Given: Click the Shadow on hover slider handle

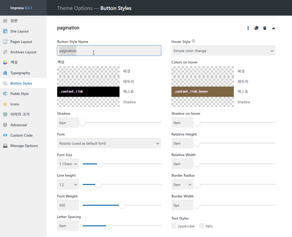Looking at the screenshot, I should pos(197,123).
